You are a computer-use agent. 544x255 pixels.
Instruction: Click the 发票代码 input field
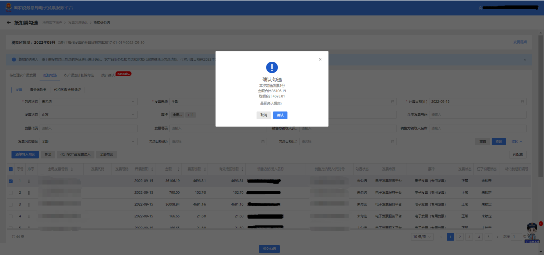[x=88, y=128]
